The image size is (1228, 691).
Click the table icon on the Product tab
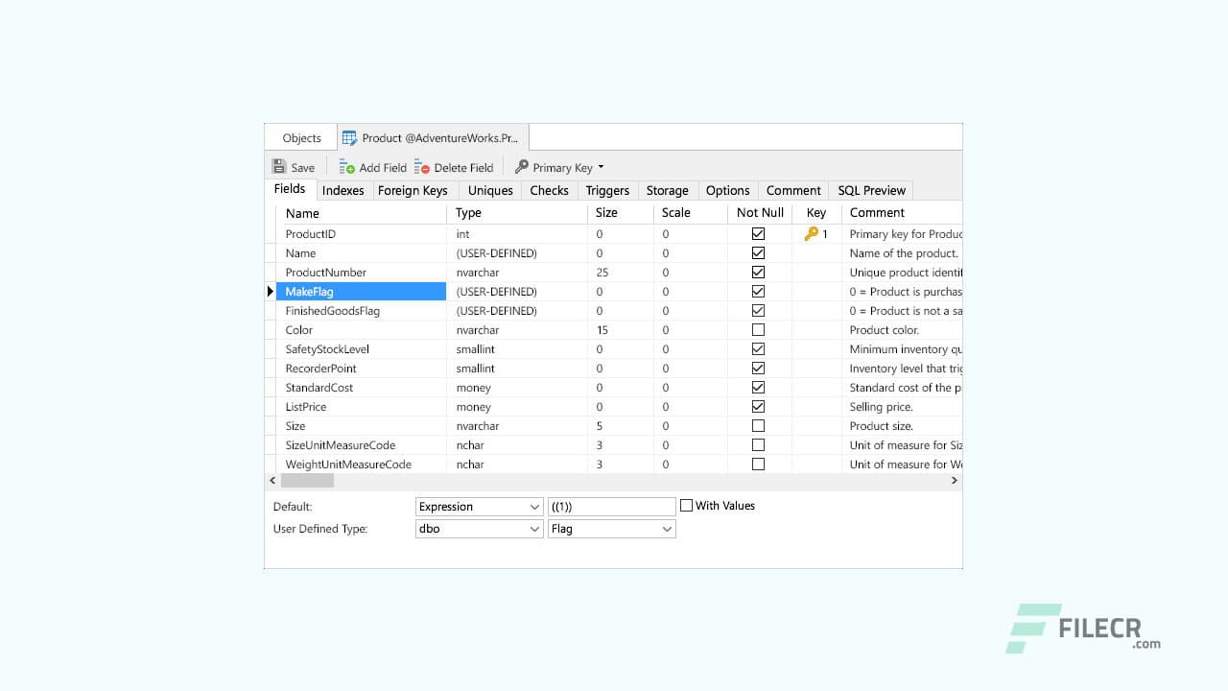pos(351,136)
